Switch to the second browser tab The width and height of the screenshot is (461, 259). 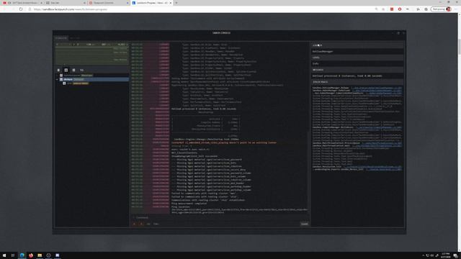66,3
